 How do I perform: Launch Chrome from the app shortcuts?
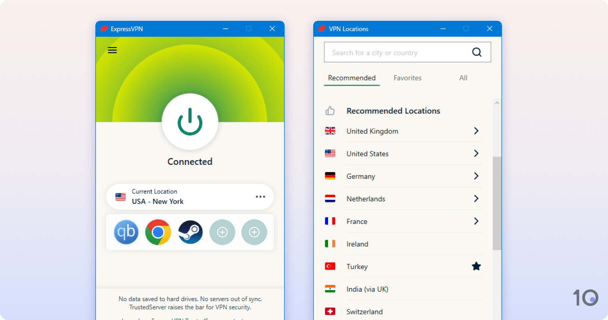158,232
